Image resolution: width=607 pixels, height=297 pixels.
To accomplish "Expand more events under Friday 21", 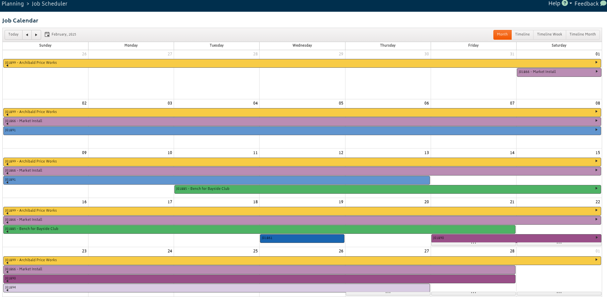I will pyautogui.click(x=473, y=244).
